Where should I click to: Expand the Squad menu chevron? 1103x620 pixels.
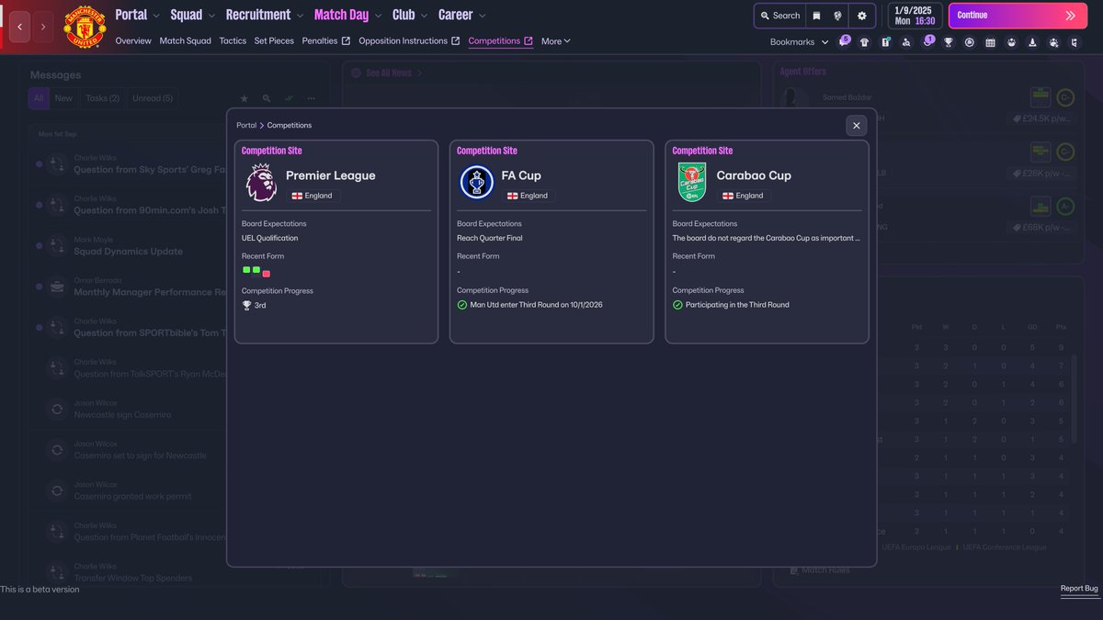click(x=211, y=16)
